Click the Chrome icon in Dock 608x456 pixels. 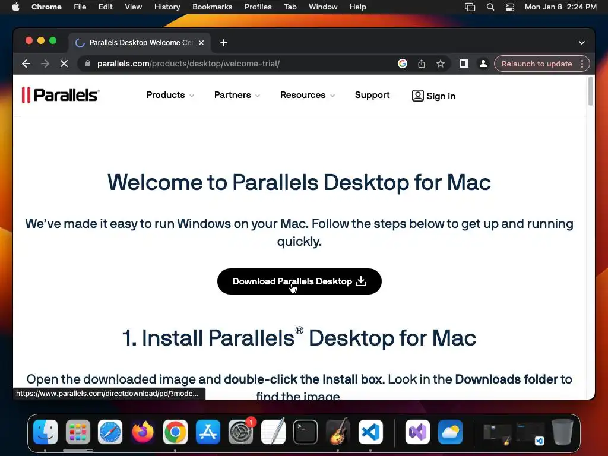tap(175, 432)
